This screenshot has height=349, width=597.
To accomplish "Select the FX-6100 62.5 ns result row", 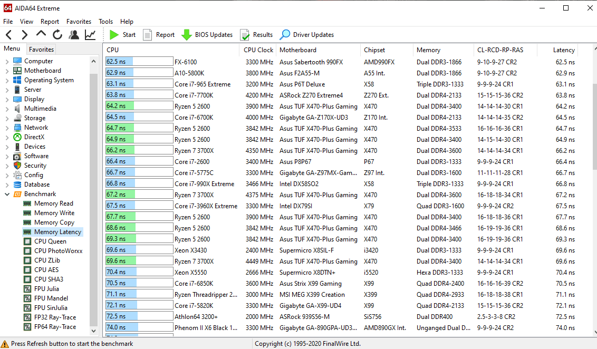I will 341,62.
